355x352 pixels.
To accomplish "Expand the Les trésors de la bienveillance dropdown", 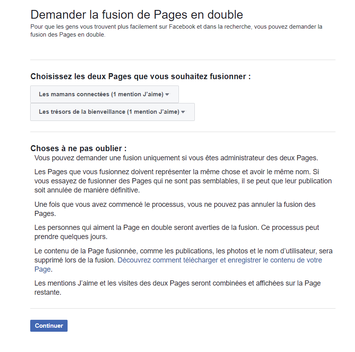I will pyautogui.click(x=112, y=112).
